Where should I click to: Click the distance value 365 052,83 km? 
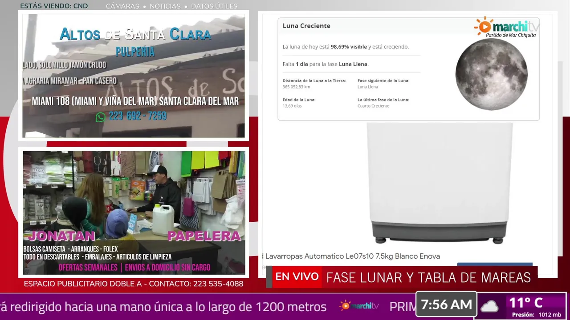296,87
